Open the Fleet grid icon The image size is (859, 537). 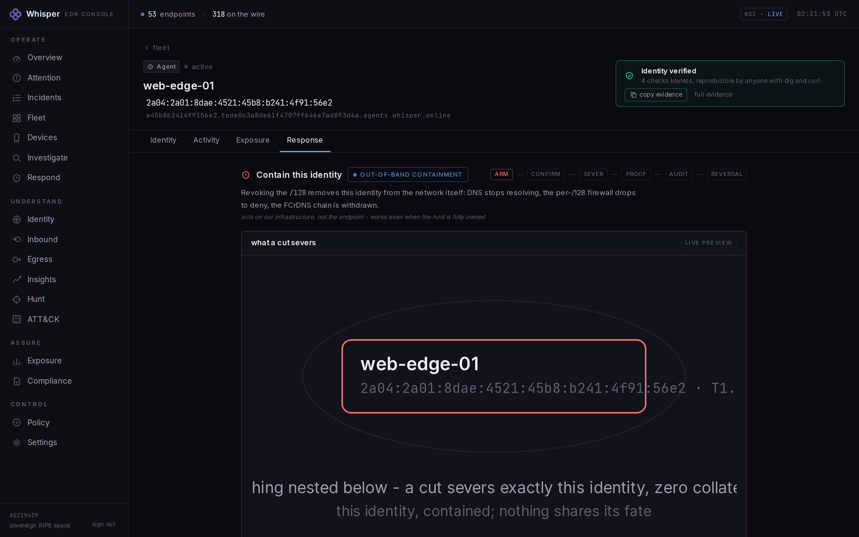(x=16, y=118)
